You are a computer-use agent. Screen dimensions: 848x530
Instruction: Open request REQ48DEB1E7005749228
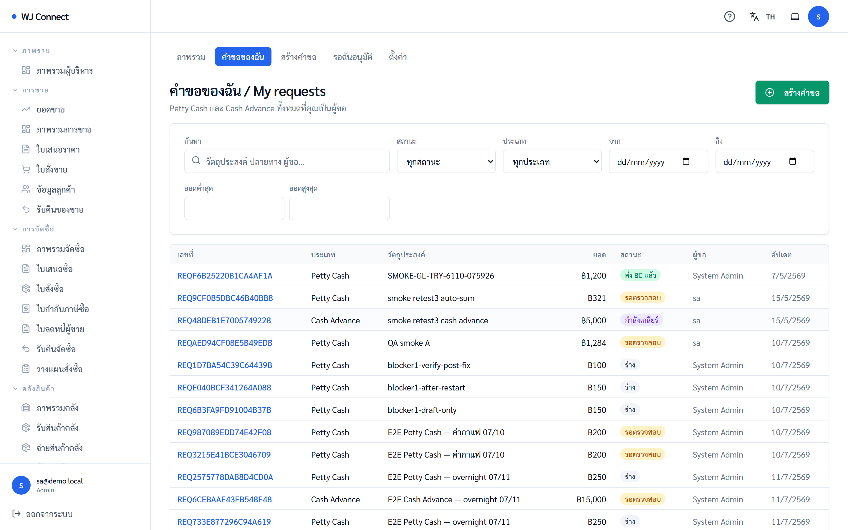(224, 320)
